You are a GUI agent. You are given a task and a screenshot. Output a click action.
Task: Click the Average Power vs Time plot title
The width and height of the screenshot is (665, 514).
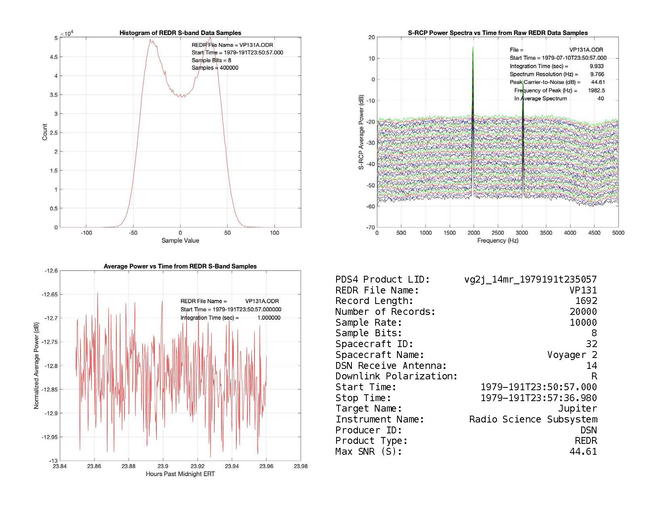click(x=180, y=266)
